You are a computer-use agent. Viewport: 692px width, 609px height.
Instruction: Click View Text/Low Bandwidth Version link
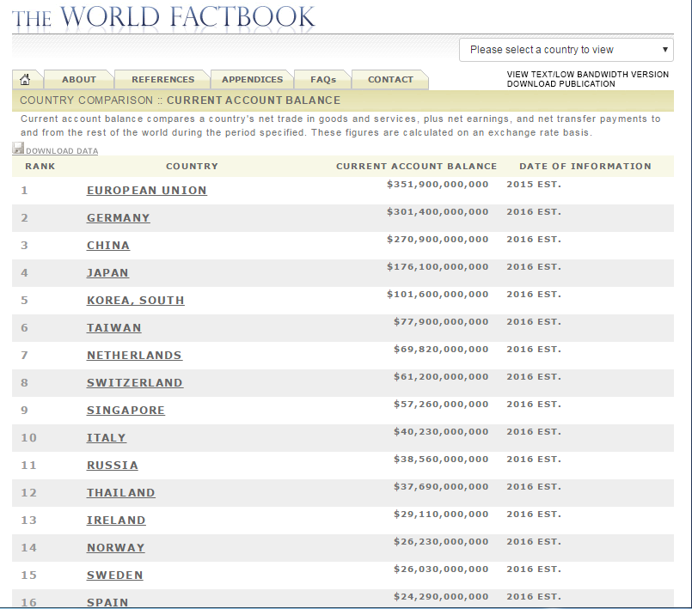coord(587,75)
